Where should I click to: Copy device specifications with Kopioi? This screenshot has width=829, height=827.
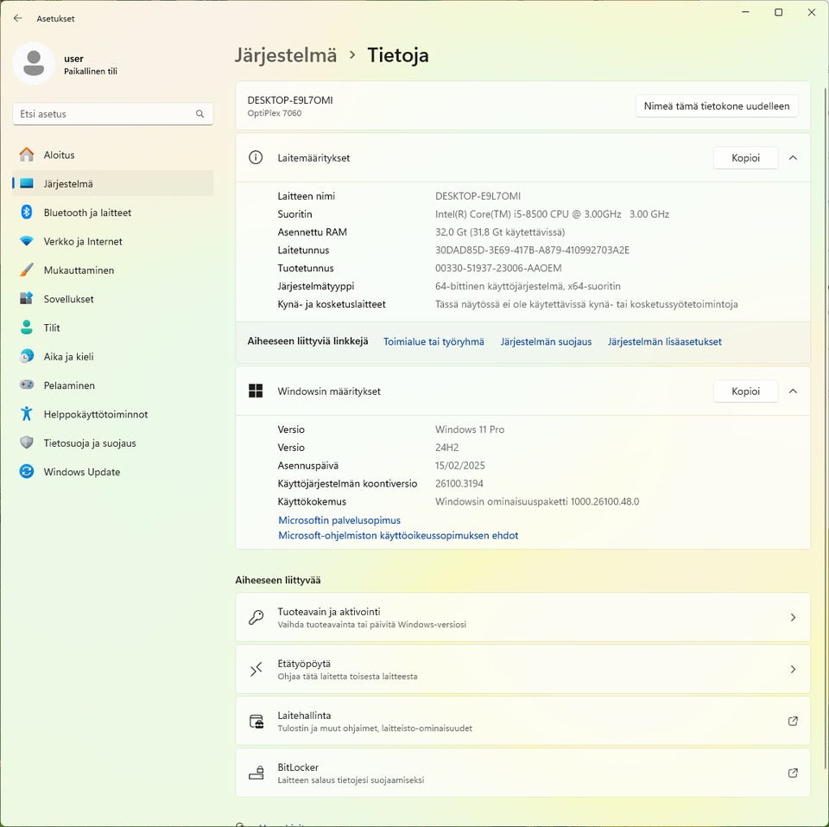pos(745,157)
